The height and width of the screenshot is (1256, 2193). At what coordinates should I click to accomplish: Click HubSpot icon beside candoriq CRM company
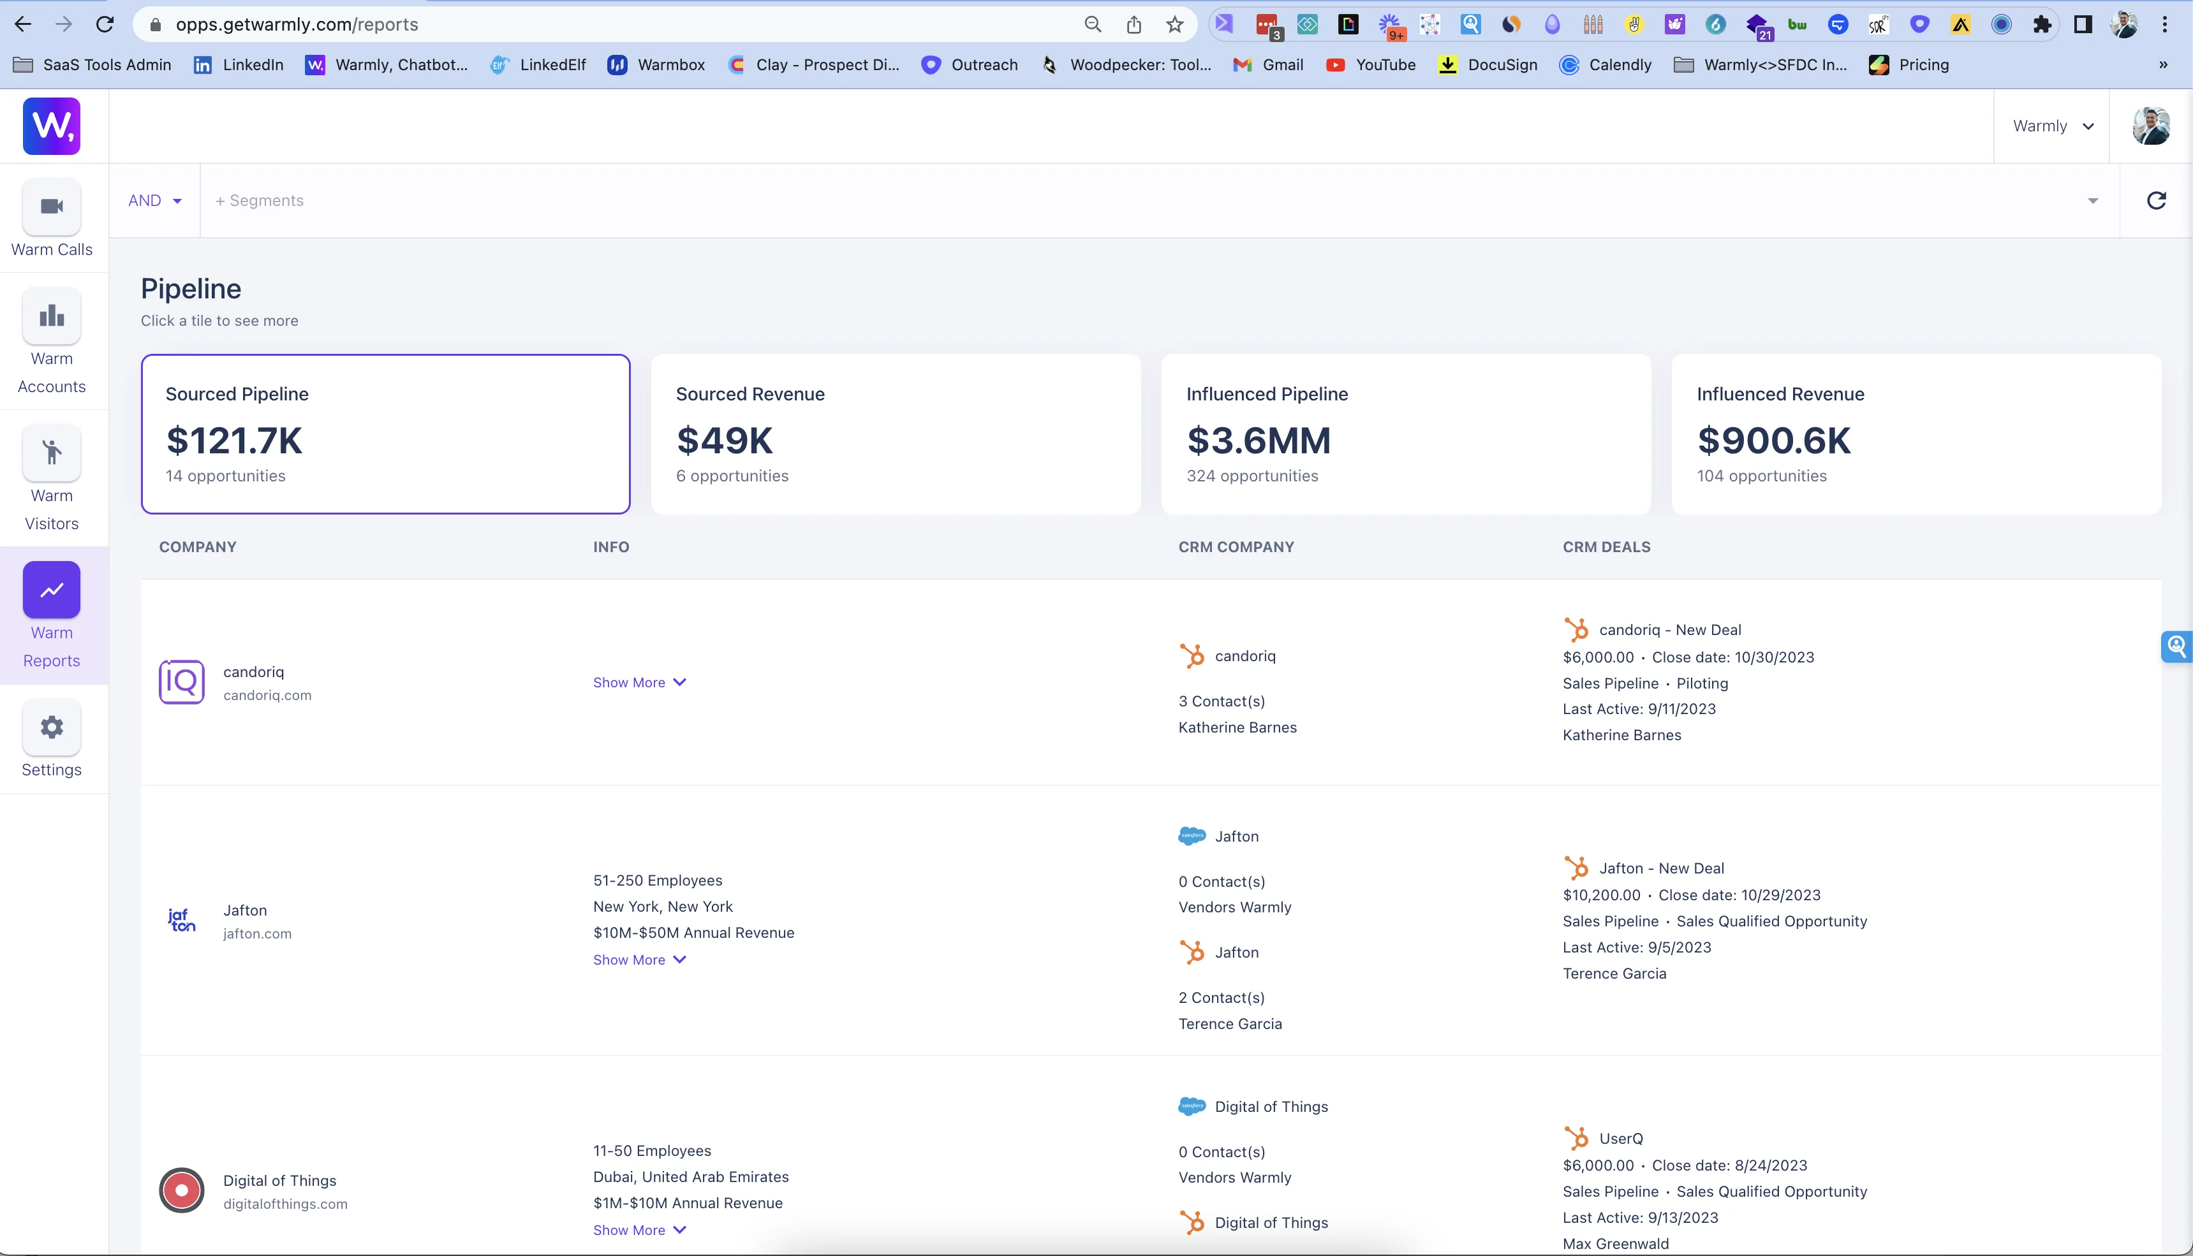click(1192, 657)
